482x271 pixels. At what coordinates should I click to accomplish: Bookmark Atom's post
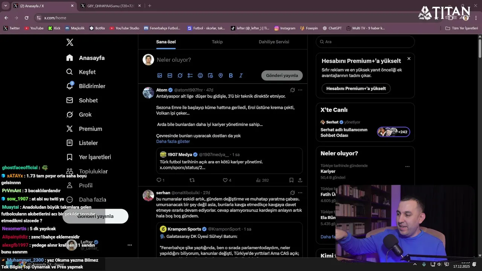click(291, 180)
